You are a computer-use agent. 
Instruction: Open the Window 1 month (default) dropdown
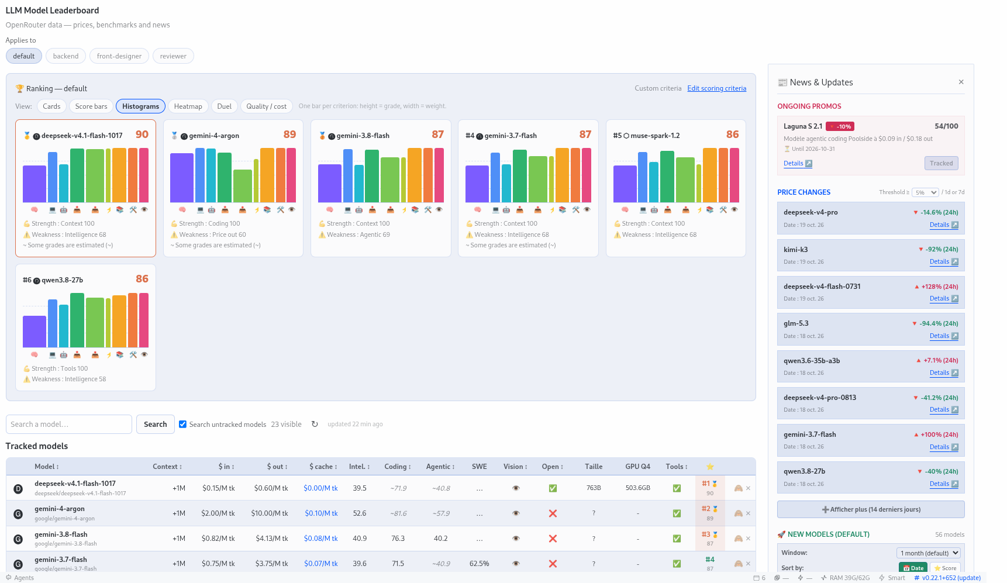pos(929,553)
